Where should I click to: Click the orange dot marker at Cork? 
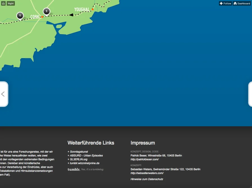[x=42, y=17]
